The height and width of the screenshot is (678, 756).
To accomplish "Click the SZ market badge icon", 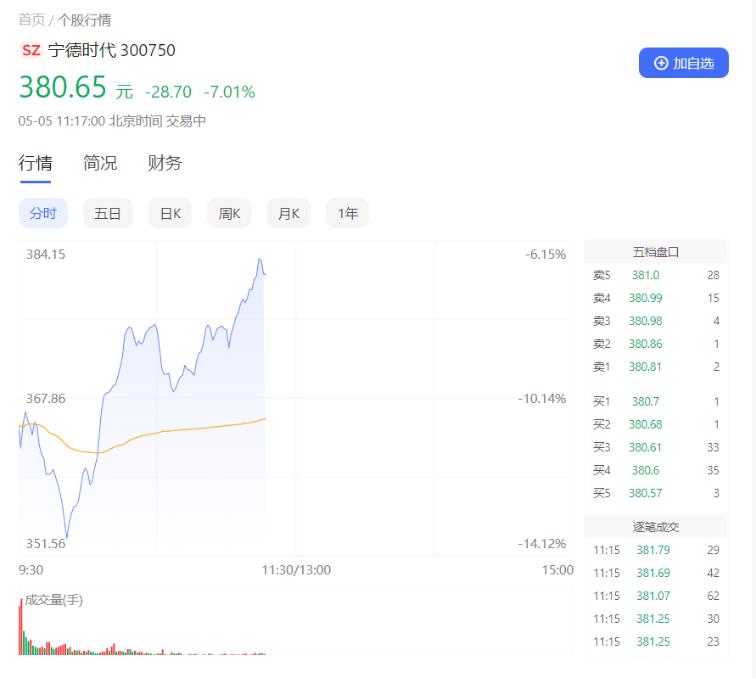I will tap(31, 50).
